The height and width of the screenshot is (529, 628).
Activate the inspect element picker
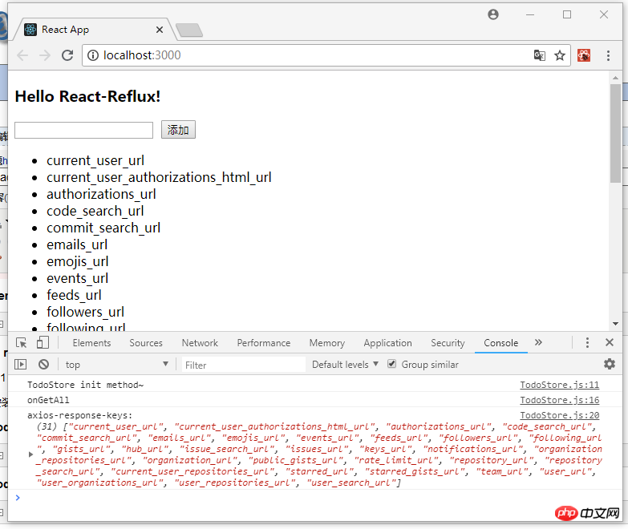[x=21, y=343]
